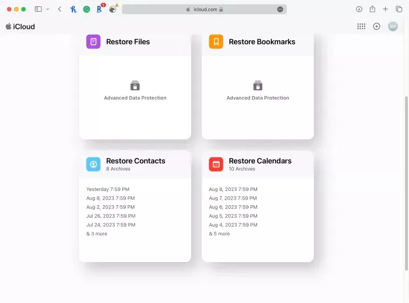Click the Honey extension icon
Image resolution: width=409 pixels, height=303 pixels.
[73, 10]
